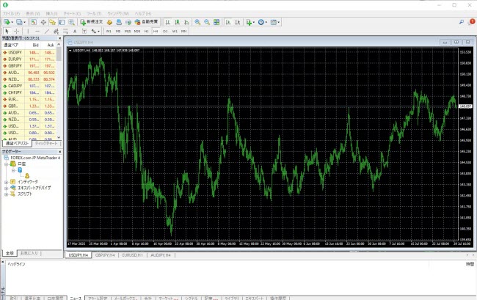Open the Strategy Tester magnifier icon

71,22
